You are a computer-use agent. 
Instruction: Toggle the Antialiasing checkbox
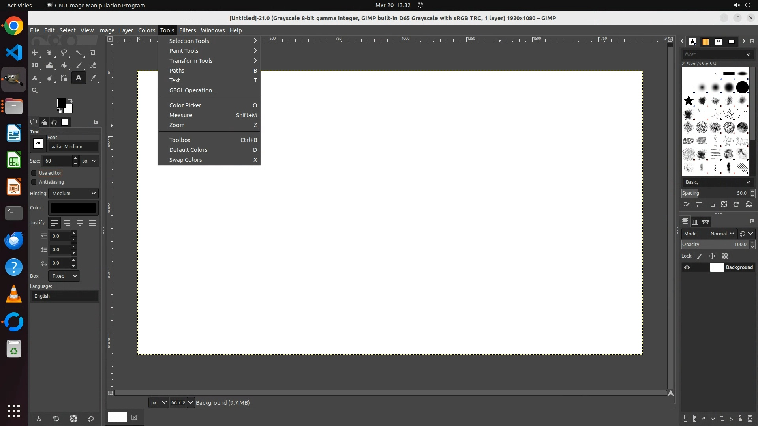34,182
